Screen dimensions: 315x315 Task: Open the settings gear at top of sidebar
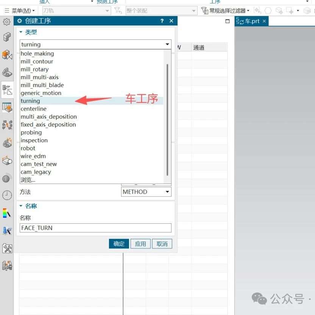[x=7, y=22]
